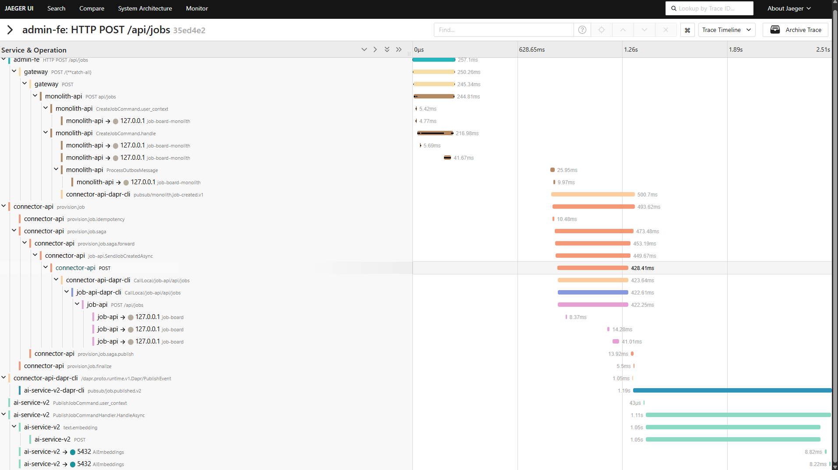Screen dimensions: 838x470
Task: Clear the find search with X icon
Action: 665,30
